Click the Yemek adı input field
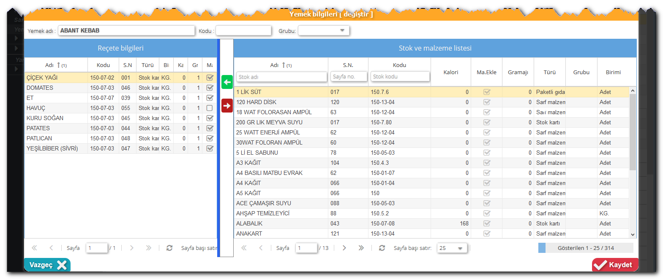 [x=126, y=30]
